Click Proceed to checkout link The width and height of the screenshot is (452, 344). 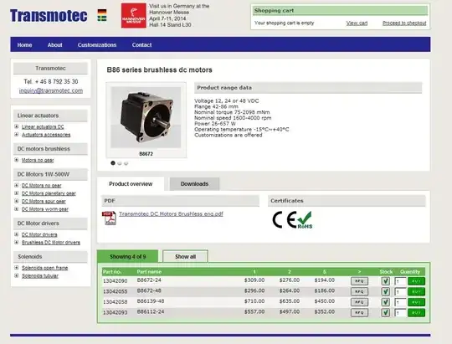[x=404, y=23]
